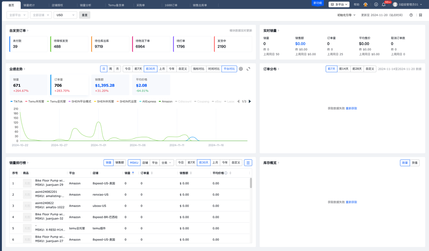
Task: Open 多平台 platform selector
Action: (x=339, y=5)
